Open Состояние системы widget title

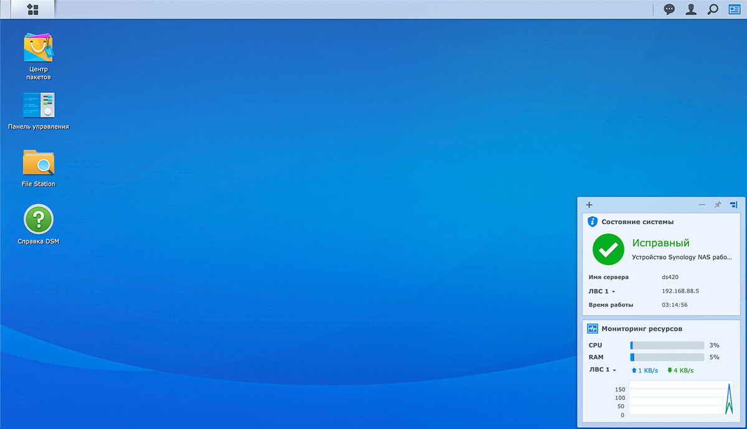pyautogui.click(x=637, y=222)
